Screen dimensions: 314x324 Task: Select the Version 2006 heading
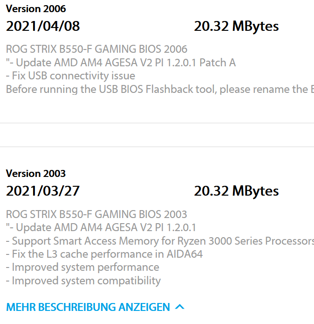36,9
